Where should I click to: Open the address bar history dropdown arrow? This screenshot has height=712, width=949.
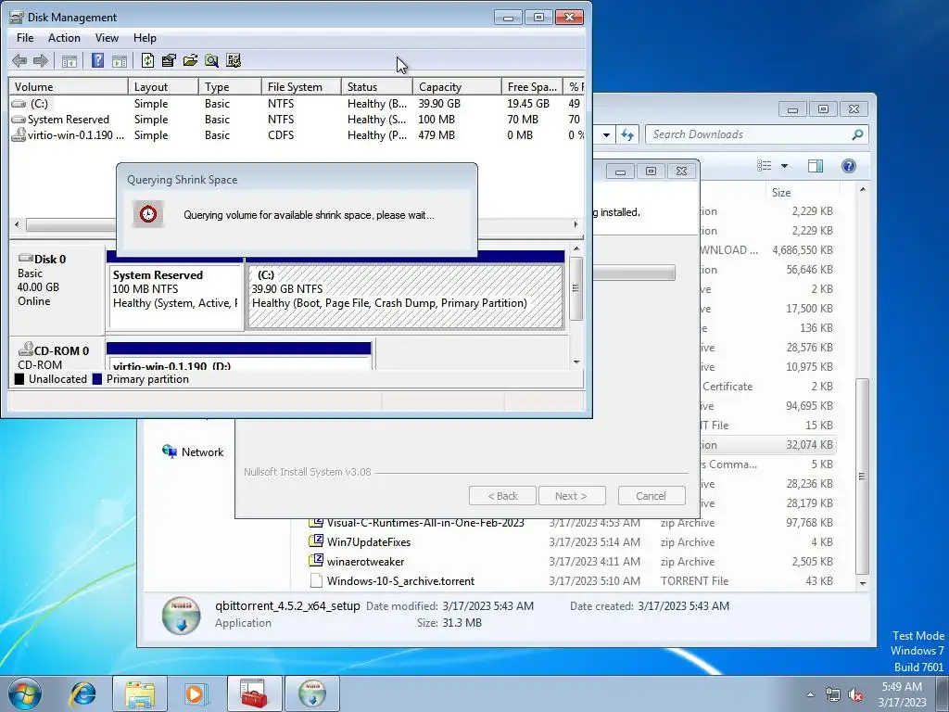[x=606, y=134]
